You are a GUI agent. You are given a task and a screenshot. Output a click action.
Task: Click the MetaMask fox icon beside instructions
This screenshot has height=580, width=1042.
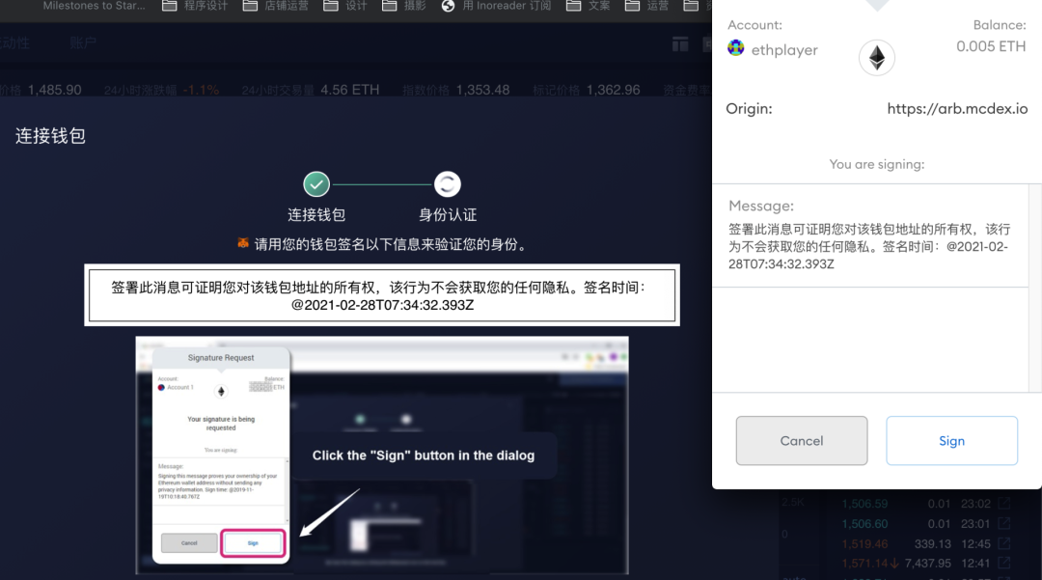[243, 244]
